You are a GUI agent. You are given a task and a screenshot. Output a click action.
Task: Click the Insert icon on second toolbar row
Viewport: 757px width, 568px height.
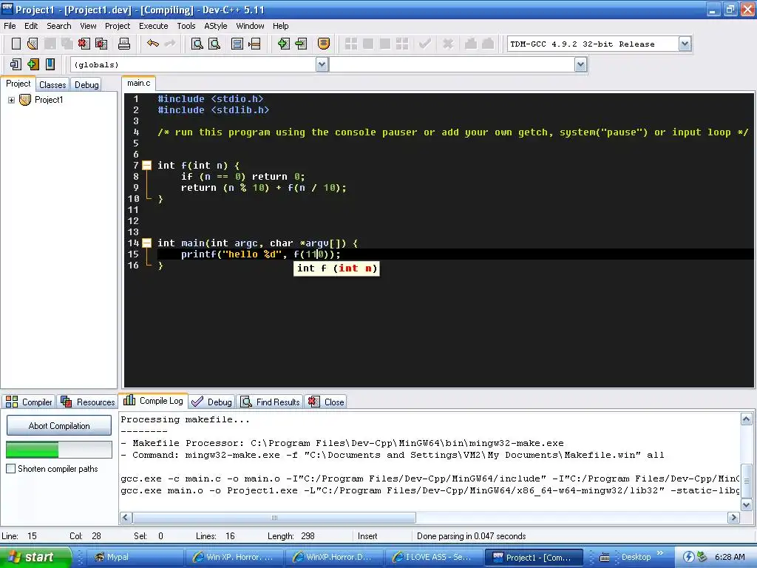(x=16, y=64)
